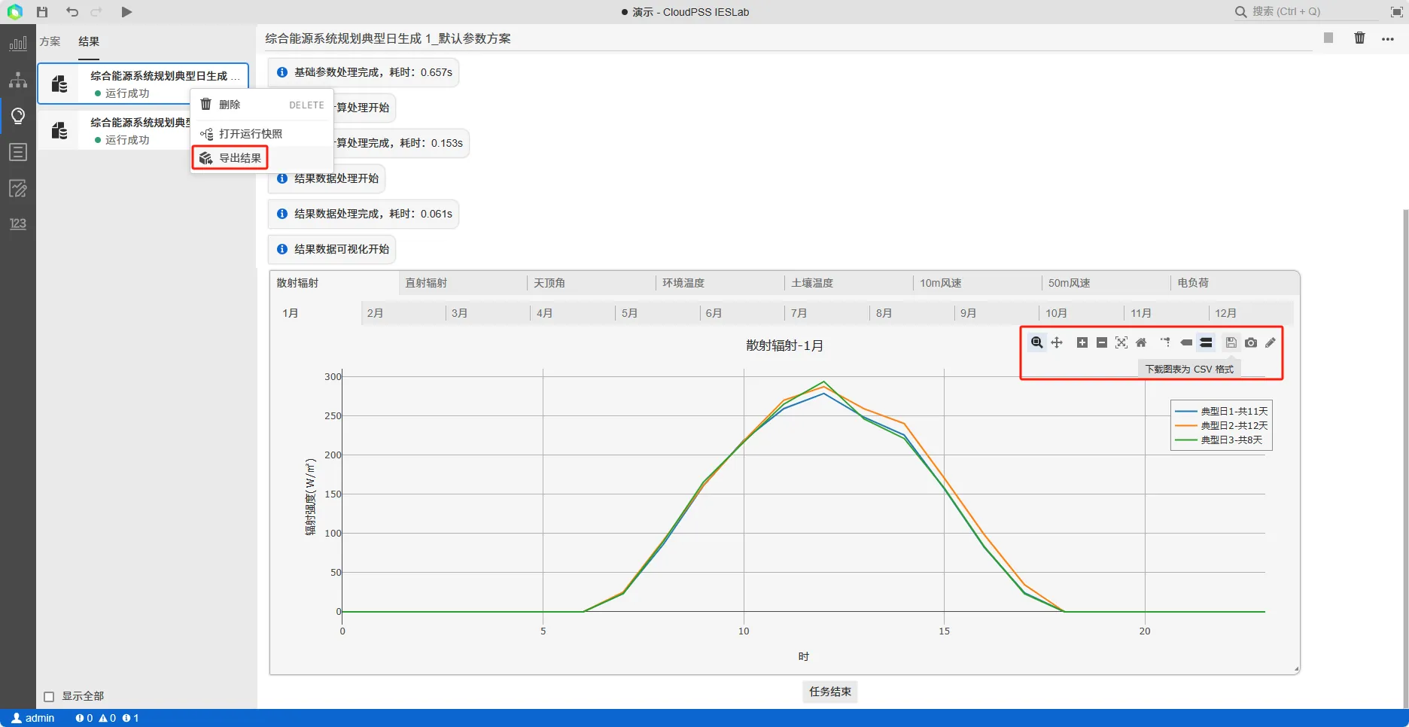Open the three-dot more options menu
This screenshot has height=727, width=1409.
point(1388,39)
